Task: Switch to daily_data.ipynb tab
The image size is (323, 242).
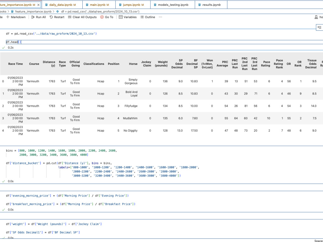Action: coord(62,5)
